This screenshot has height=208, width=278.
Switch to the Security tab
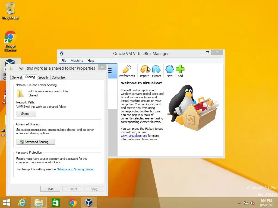click(43, 77)
